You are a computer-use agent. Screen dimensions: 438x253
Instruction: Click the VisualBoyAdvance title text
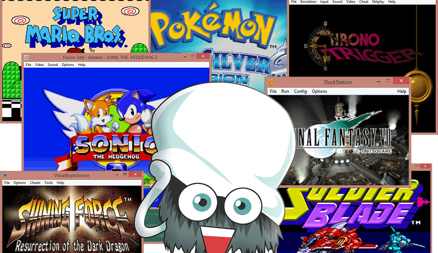pos(71,175)
